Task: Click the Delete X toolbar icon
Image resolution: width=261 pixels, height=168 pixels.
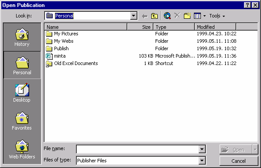Action: click(177, 16)
